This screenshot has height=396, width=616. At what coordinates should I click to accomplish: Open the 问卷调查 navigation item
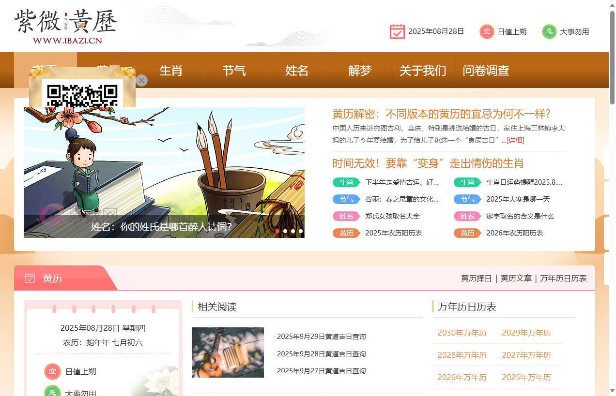(x=485, y=71)
